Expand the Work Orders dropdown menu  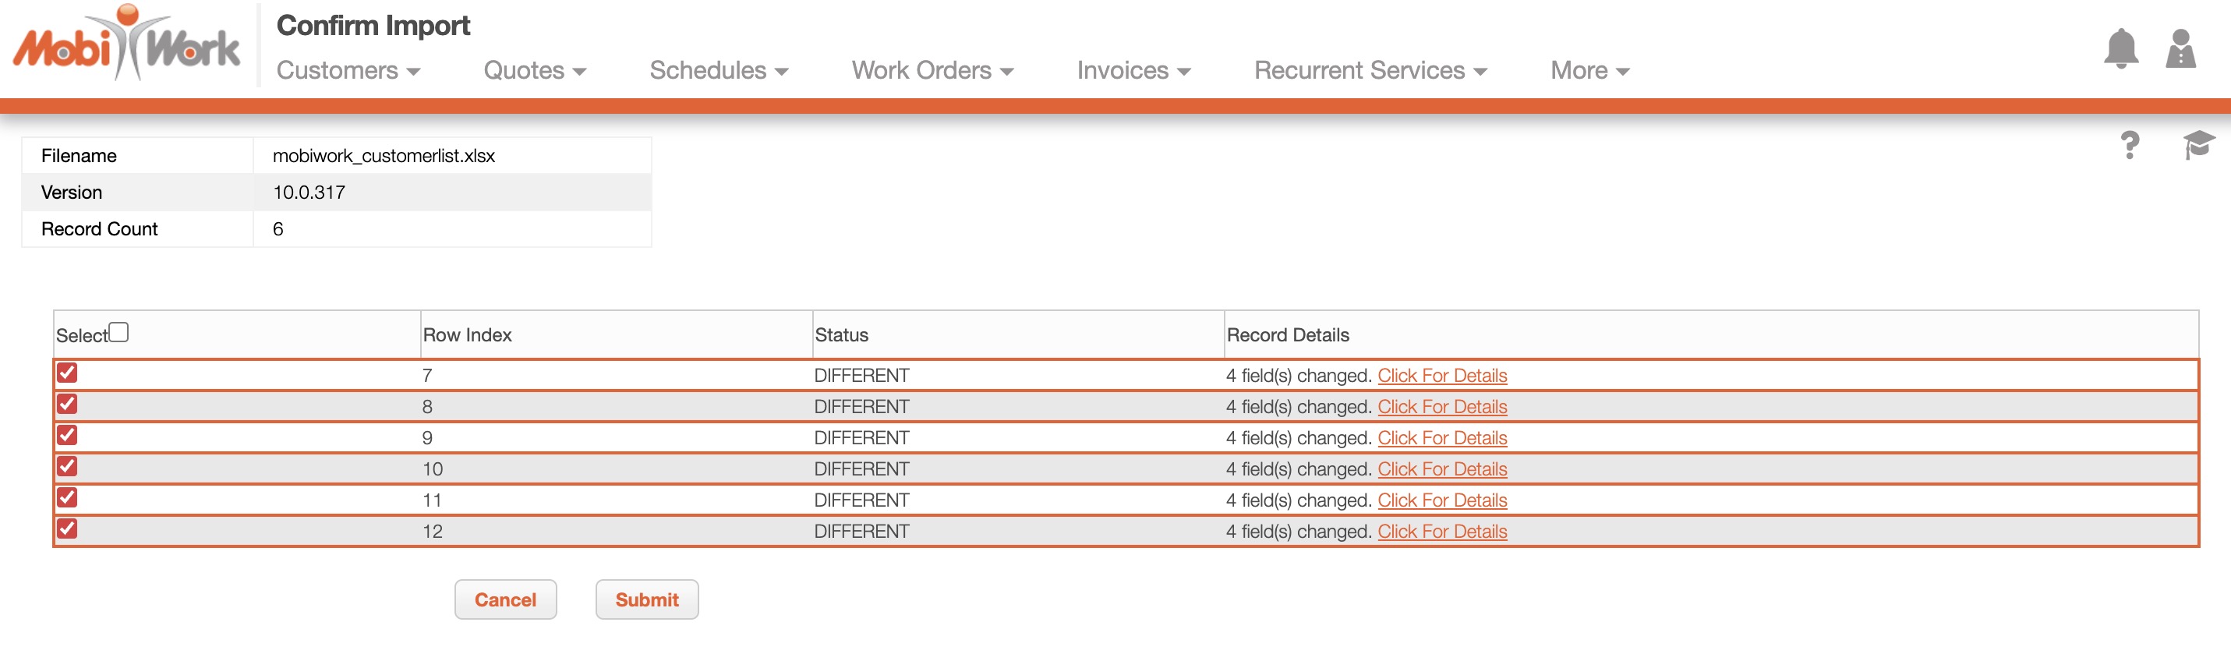tap(932, 71)
